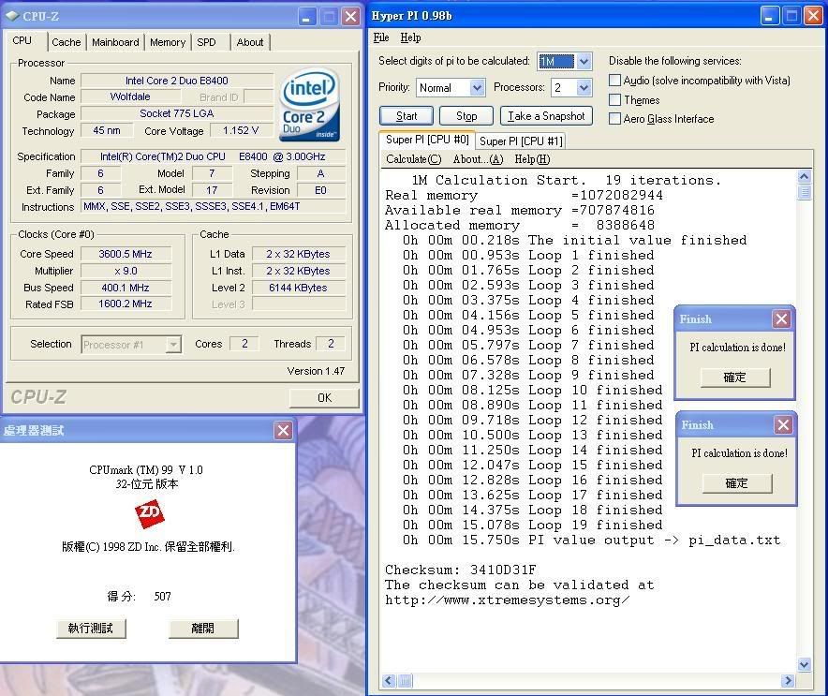The height and width of the screenshot is (696, 828).
Task: Open the About...(A) menu
Action: [478, 159]
